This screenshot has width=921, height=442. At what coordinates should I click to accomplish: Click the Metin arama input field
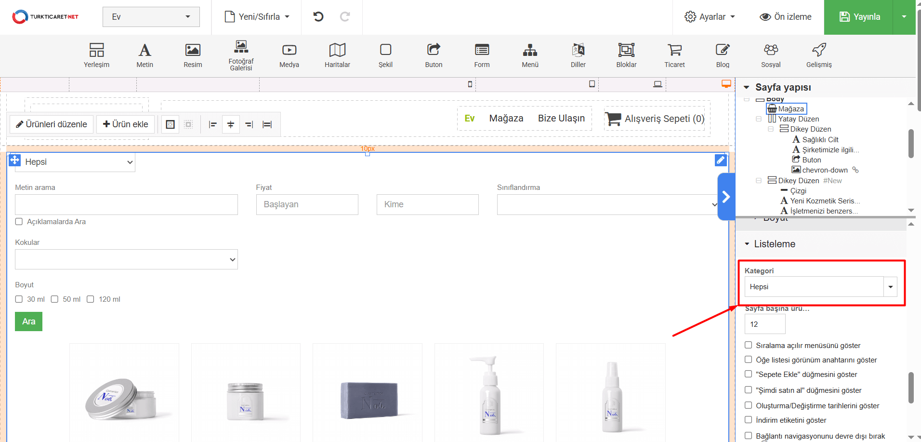click(126, 204)
